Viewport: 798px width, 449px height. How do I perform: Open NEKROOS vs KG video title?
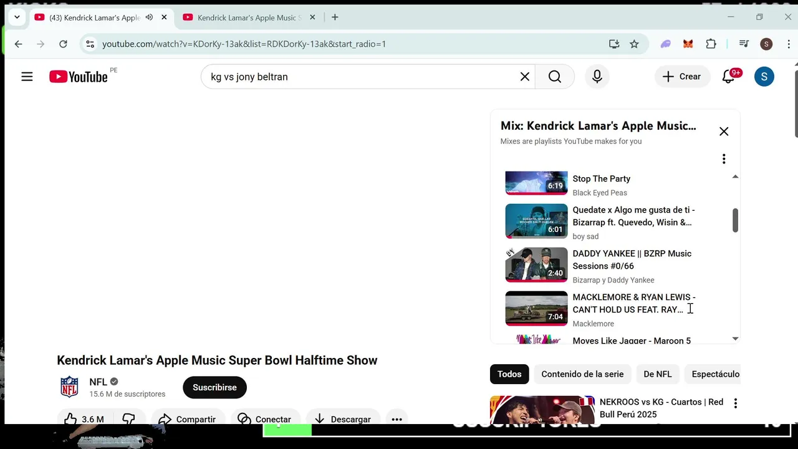pyautogui.click(x=661, y=408)
